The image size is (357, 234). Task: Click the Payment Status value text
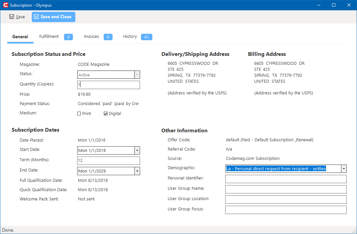click(108, 104)
